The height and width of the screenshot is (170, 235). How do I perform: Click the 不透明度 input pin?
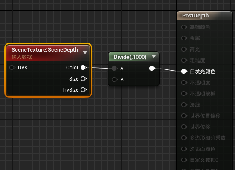pos(184,83)
